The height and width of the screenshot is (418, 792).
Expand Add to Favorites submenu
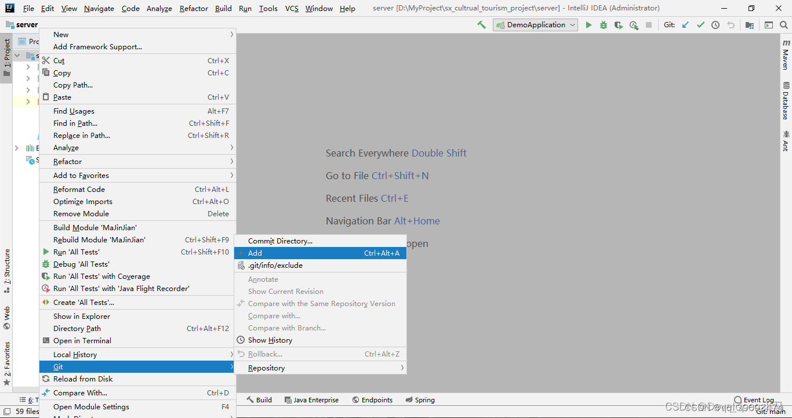pos(137,176)
